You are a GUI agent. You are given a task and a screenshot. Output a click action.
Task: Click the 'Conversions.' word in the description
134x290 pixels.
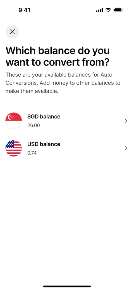22,83
